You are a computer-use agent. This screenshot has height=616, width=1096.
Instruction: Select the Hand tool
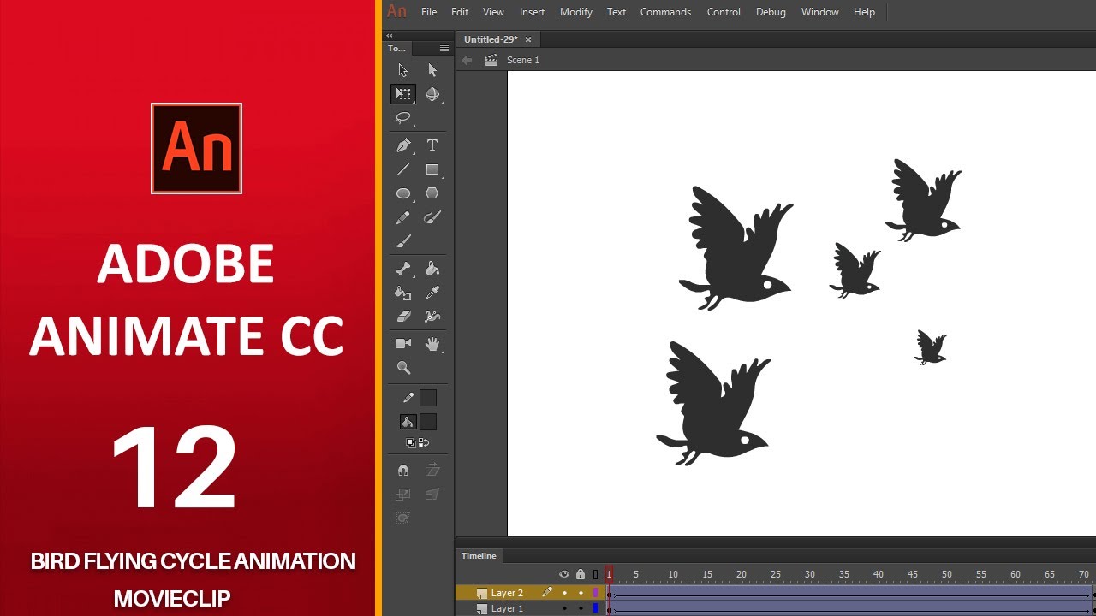pyautogui.click(x=432, y=343)
